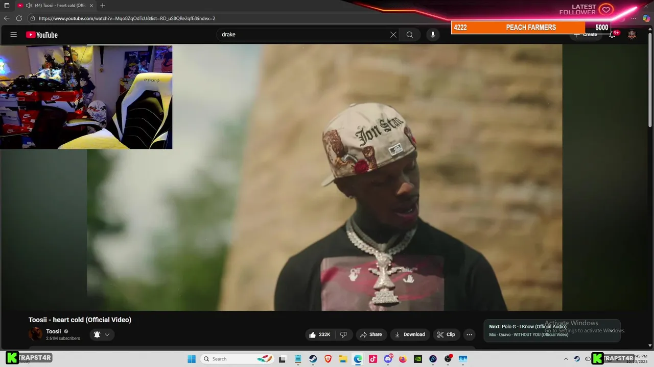Open the YouTube hamburger guide menu

[x=14, y=35]
